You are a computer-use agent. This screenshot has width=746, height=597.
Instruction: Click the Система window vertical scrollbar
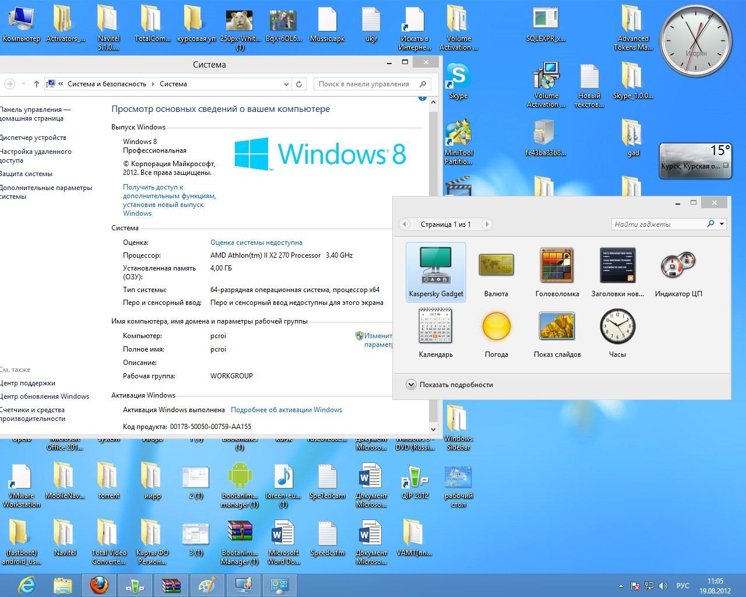point(432,265)
